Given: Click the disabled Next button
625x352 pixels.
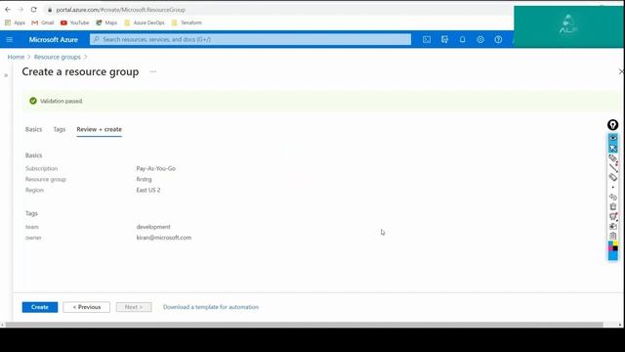Looking at the screenshot, I should click(134, 307).
